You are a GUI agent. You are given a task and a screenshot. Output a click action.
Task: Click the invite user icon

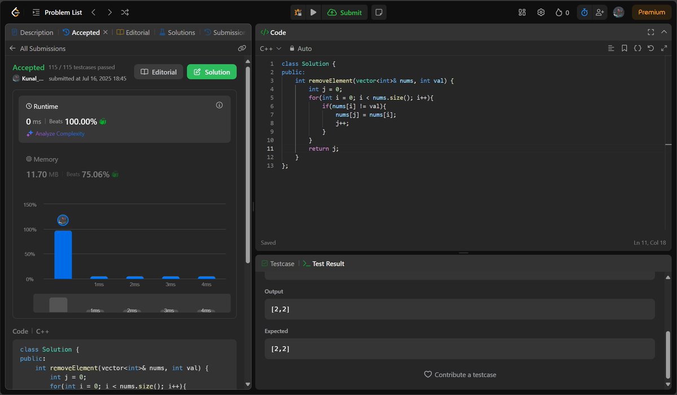click(x=600, y=12)
